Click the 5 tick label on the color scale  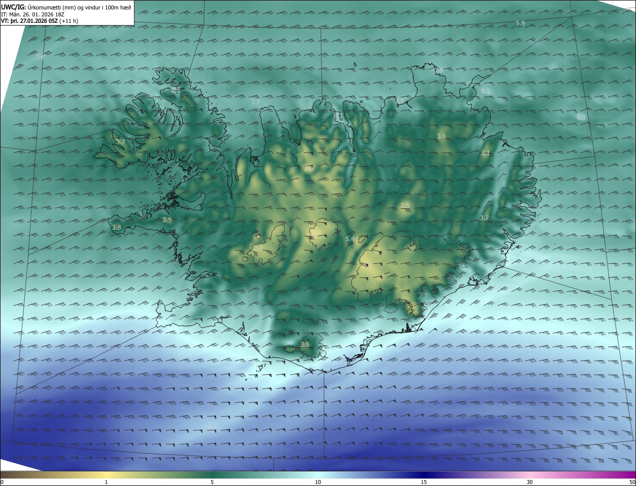pyautogui.click(x=212, y=482)
